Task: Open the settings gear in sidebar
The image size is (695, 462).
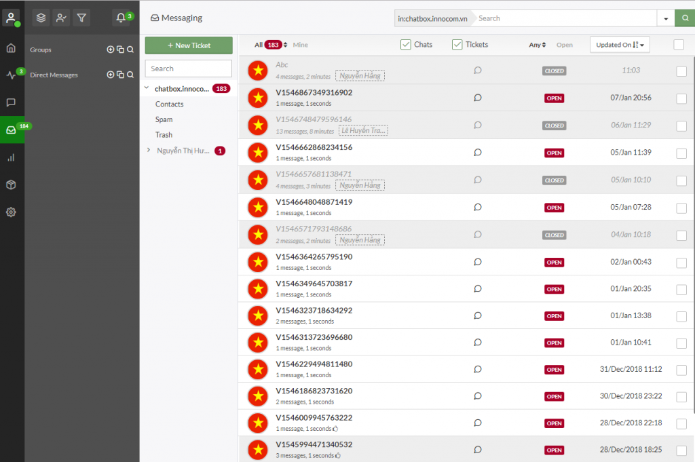Action: [11, 212]
